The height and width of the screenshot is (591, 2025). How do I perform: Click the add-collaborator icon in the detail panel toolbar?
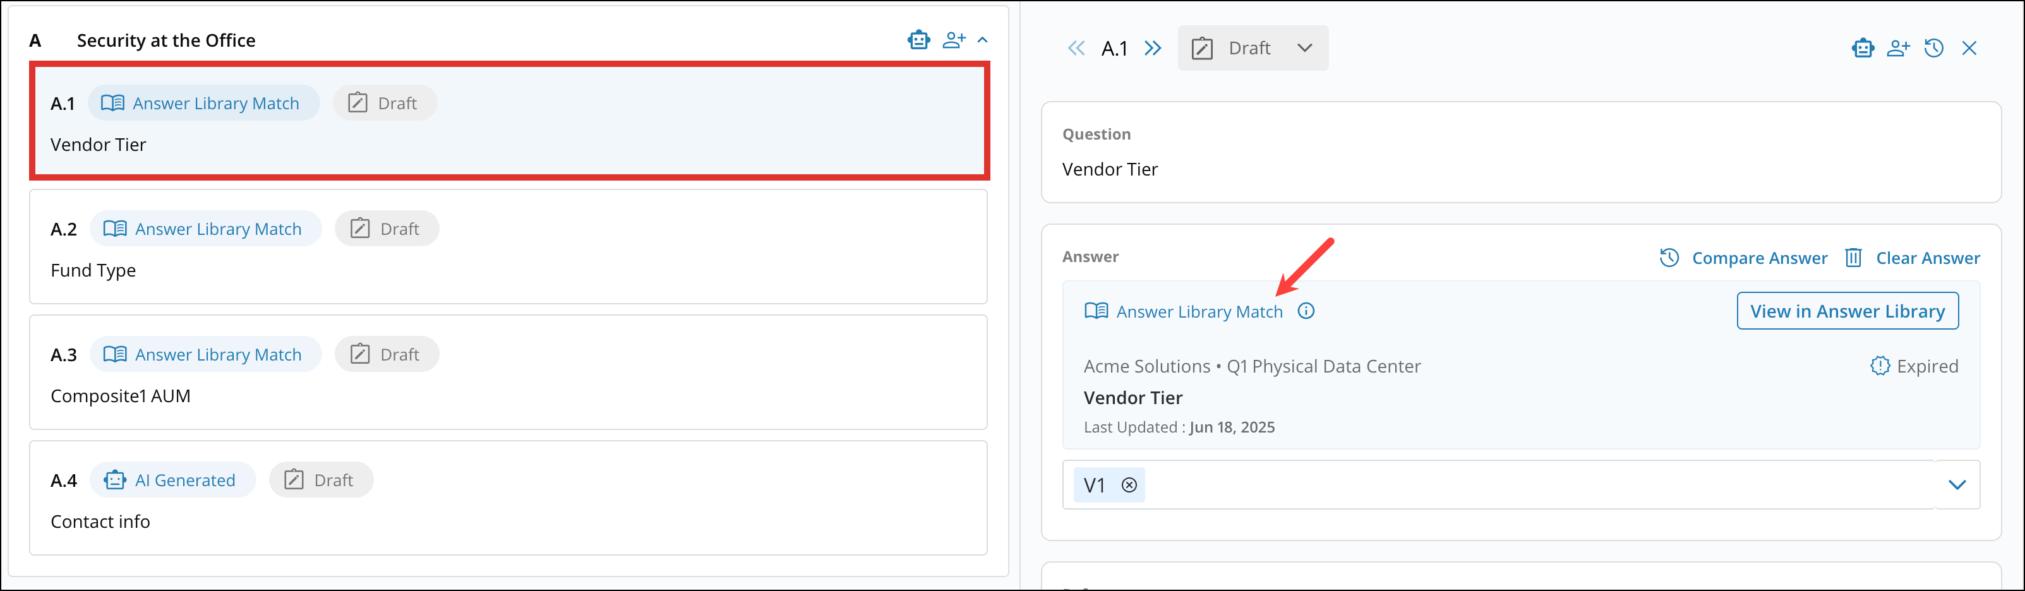(1899, 48)
